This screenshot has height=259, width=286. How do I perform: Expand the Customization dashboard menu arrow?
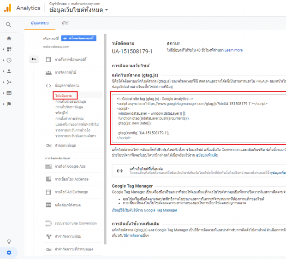click(x=4, y=49)
